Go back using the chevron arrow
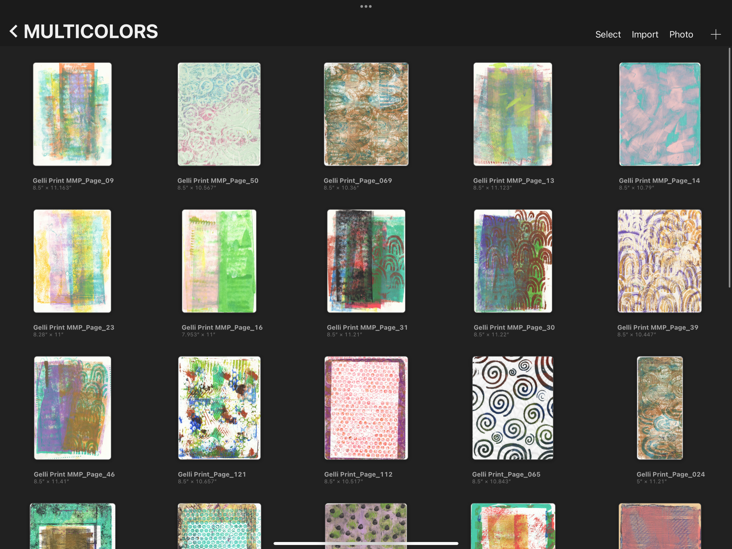The height and width of the screenshot is (549, 732). tap(13, 31)
